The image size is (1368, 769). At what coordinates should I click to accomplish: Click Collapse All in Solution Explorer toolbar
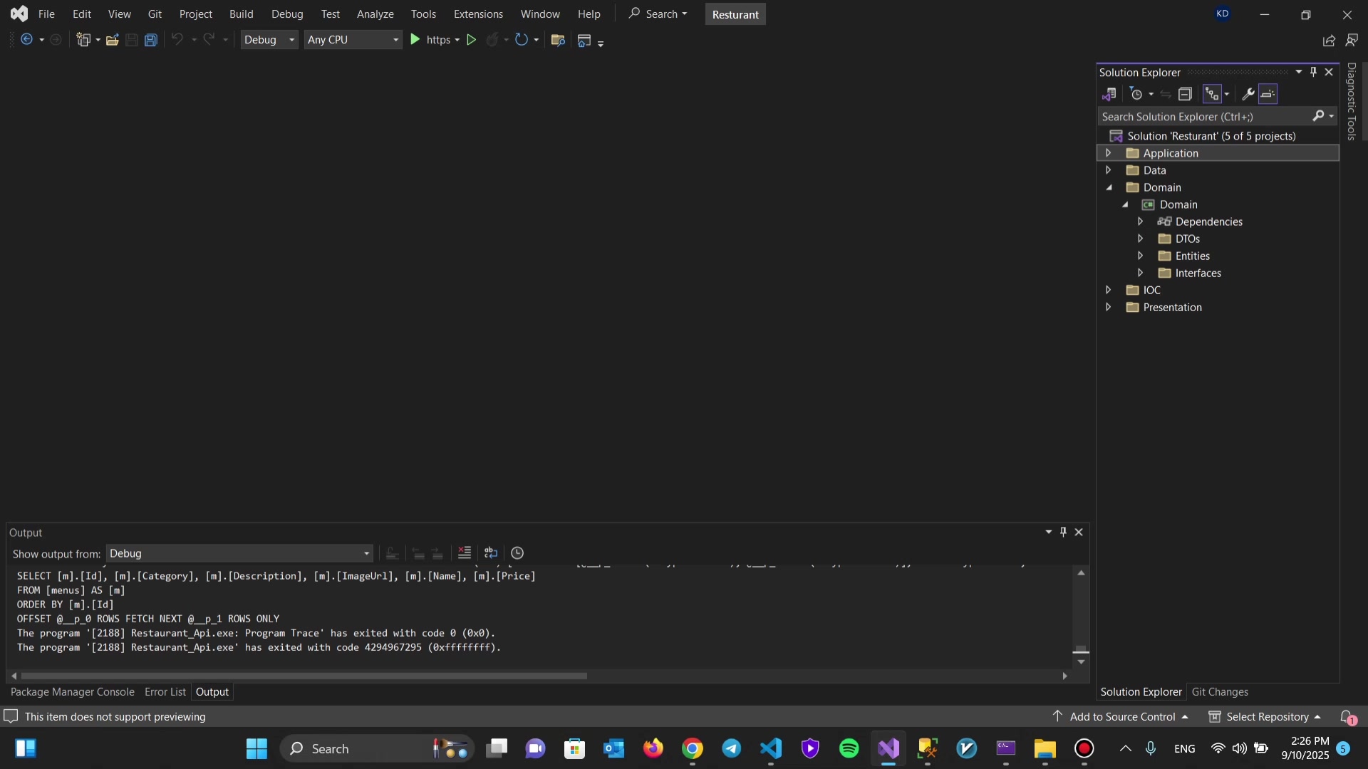click(1186, 94)
